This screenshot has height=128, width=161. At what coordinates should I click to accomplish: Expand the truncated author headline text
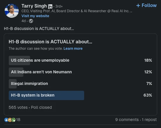pyautogui.click(x=131, y=11)
